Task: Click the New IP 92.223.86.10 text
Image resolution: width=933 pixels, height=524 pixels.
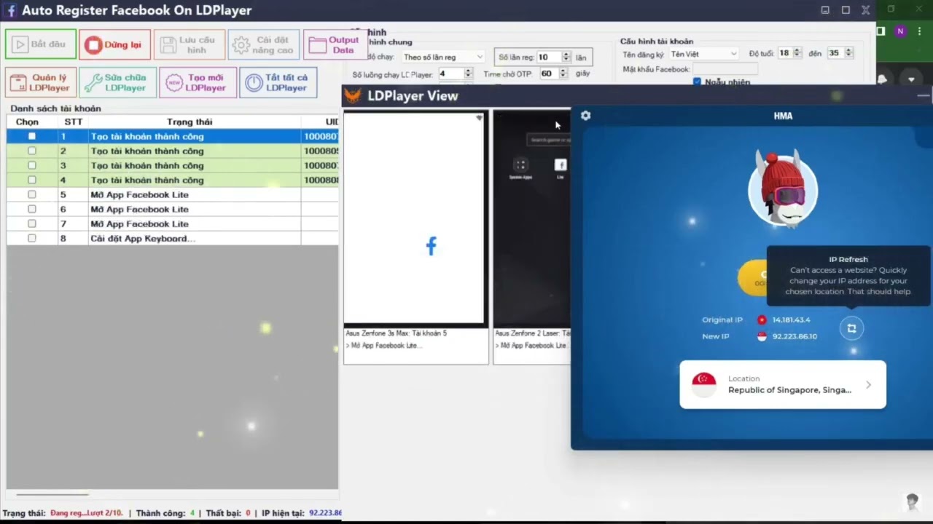Action: [795, 336]
